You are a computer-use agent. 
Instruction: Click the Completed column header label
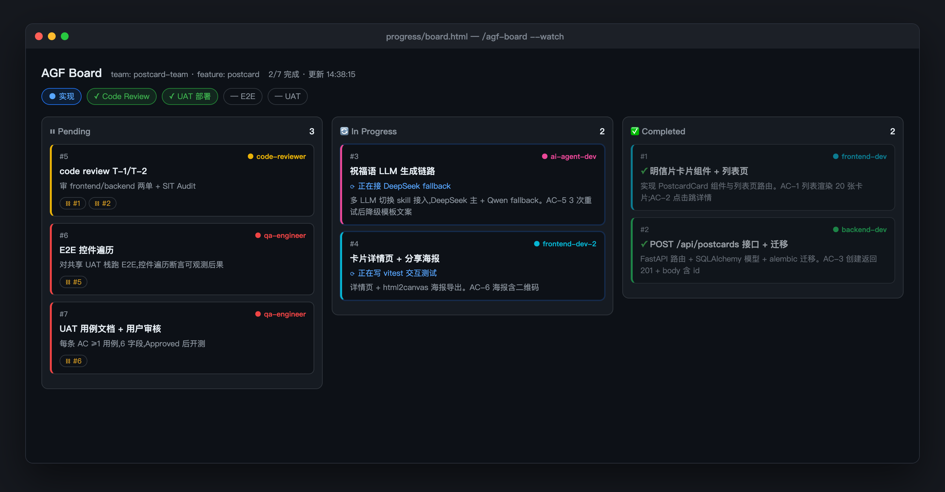(663, 131)
